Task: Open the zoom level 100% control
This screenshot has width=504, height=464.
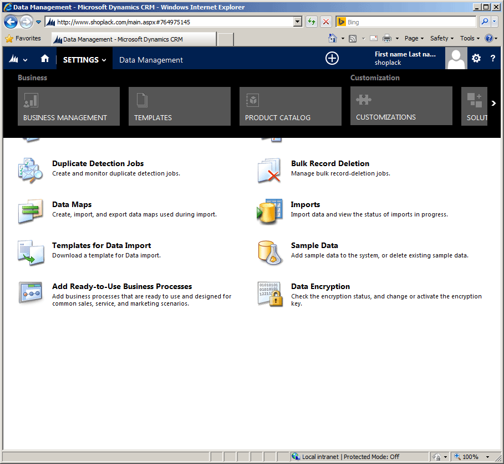Action: (466, 457)
